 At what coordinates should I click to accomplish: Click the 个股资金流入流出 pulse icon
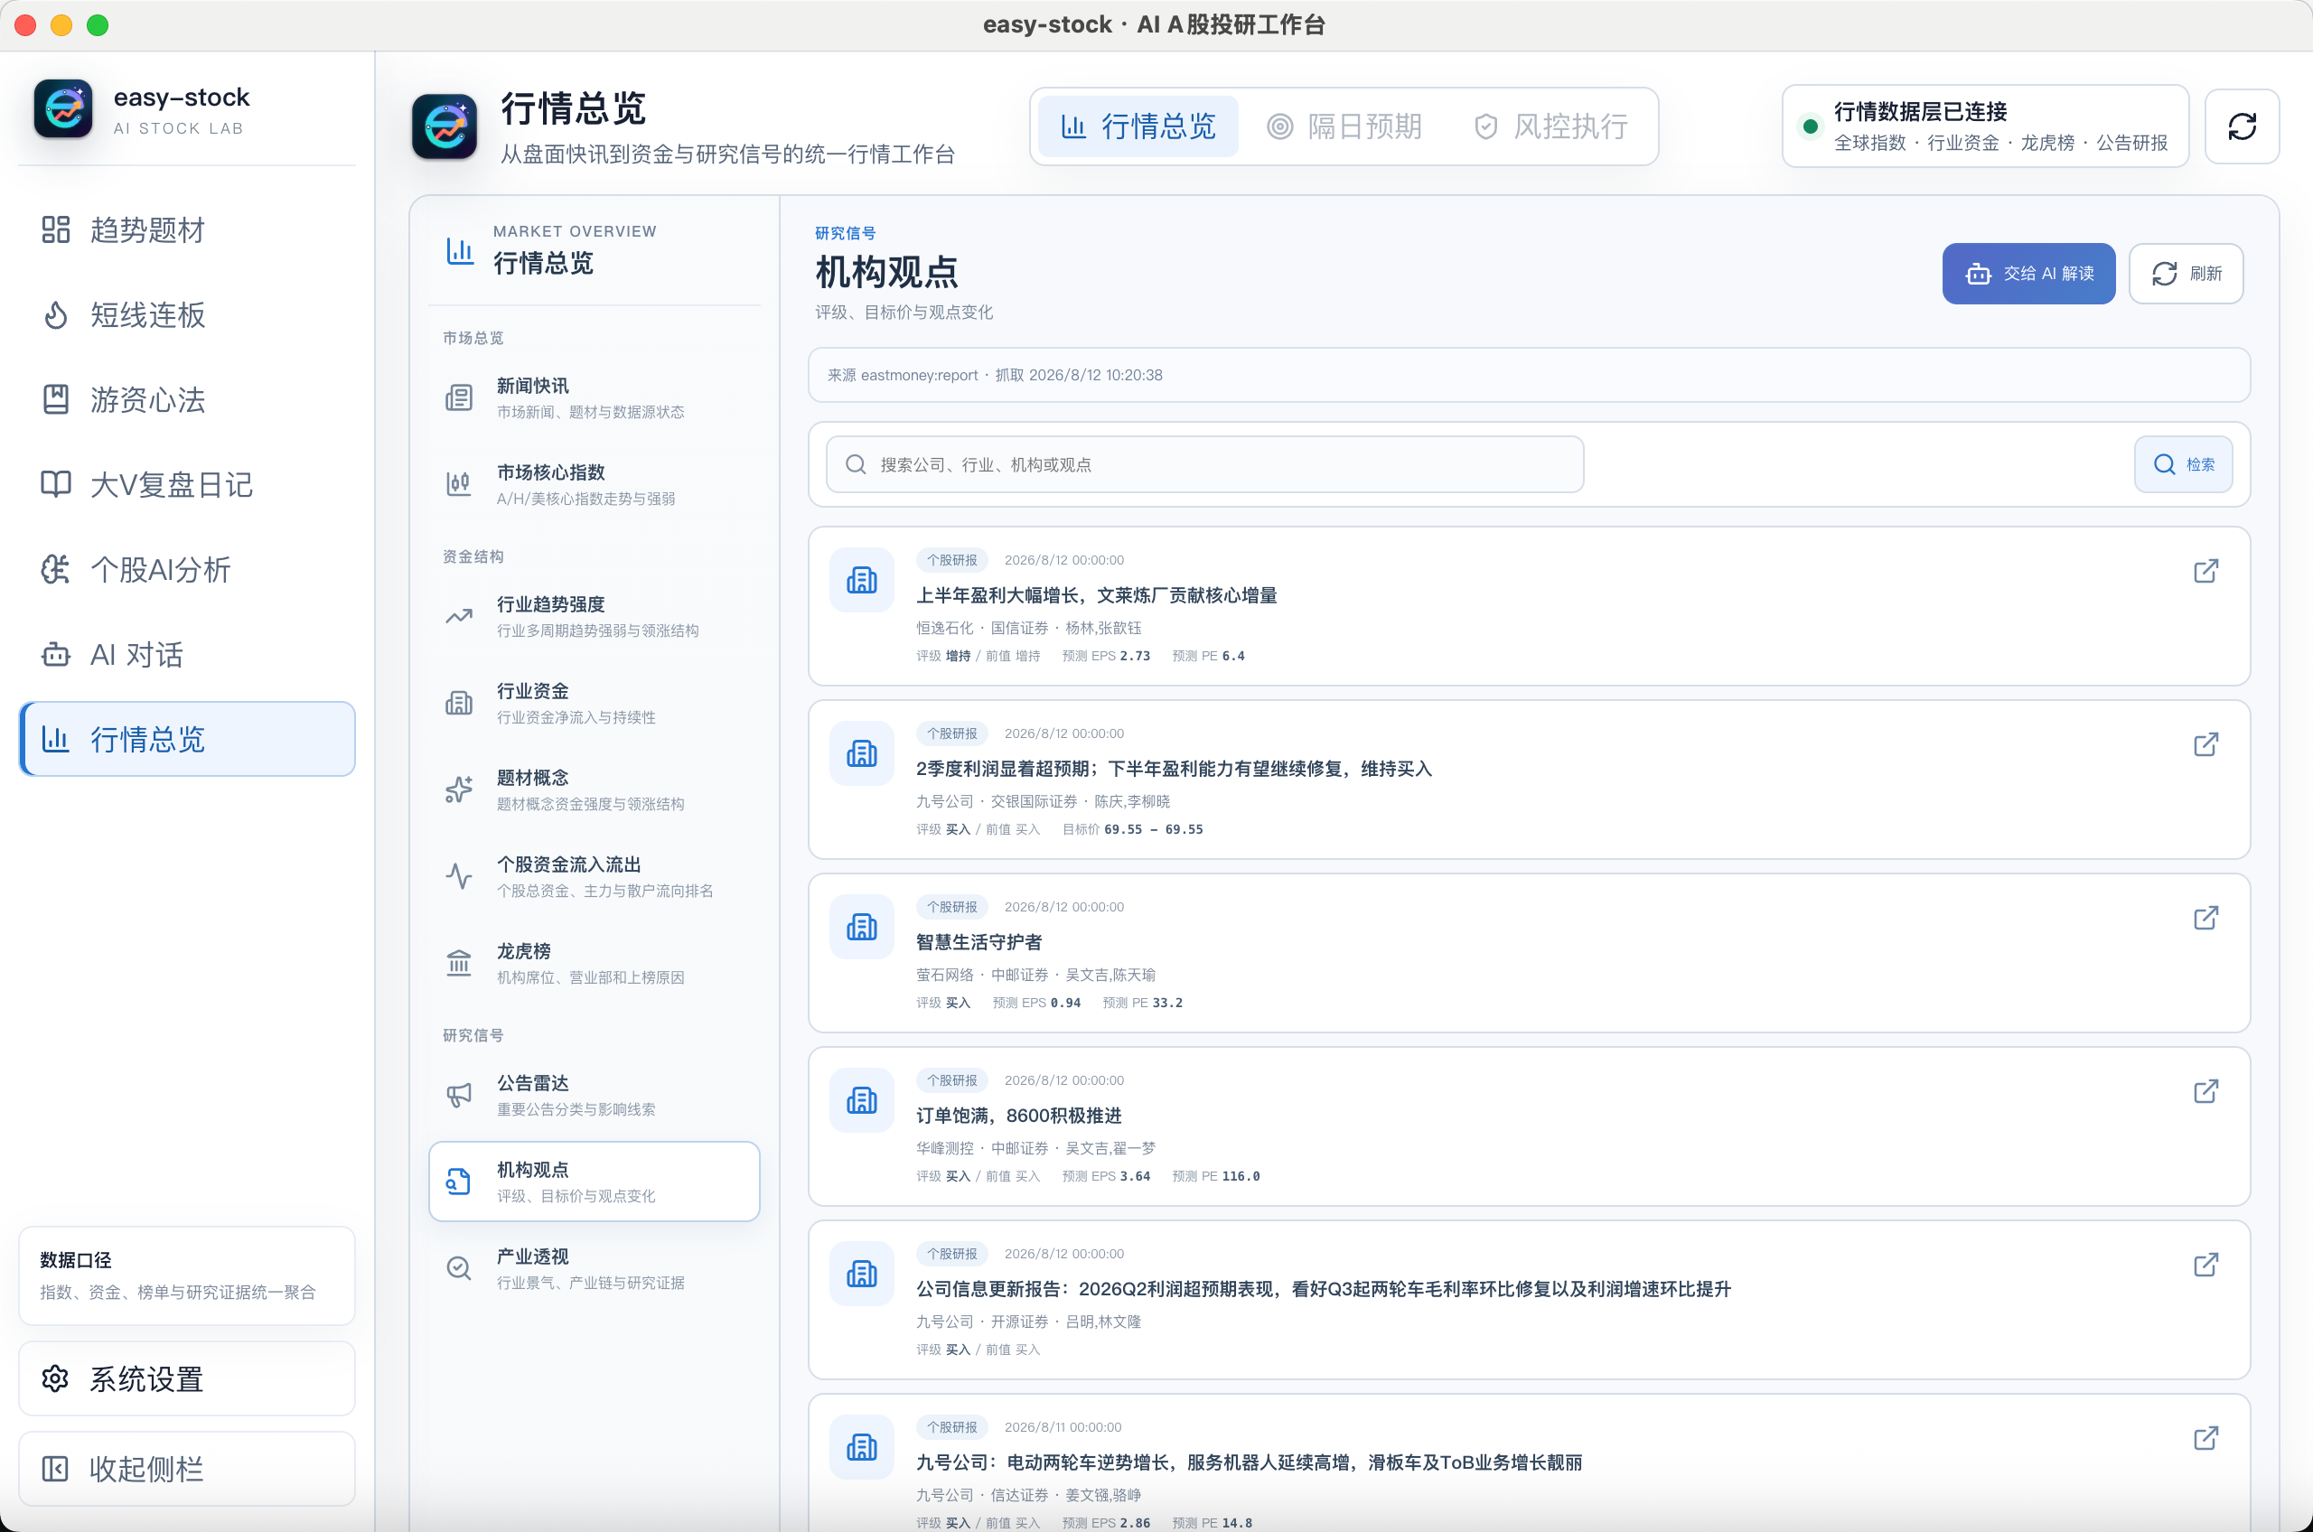click(x=458, y=876)
